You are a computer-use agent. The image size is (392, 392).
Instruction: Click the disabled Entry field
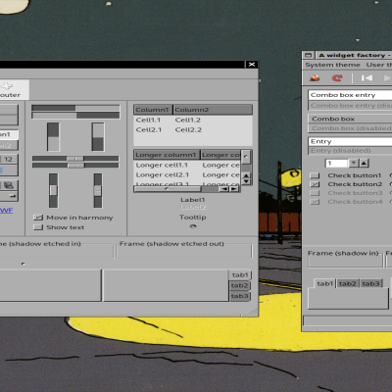tap(350, 151)
